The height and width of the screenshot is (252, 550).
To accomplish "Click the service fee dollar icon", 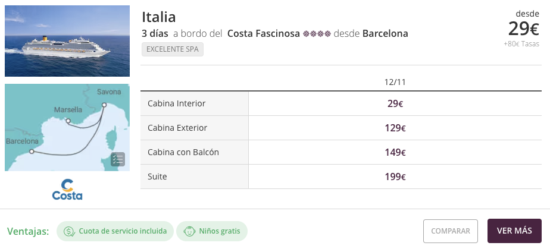I will pyautogui.click(x=69, y=231).
